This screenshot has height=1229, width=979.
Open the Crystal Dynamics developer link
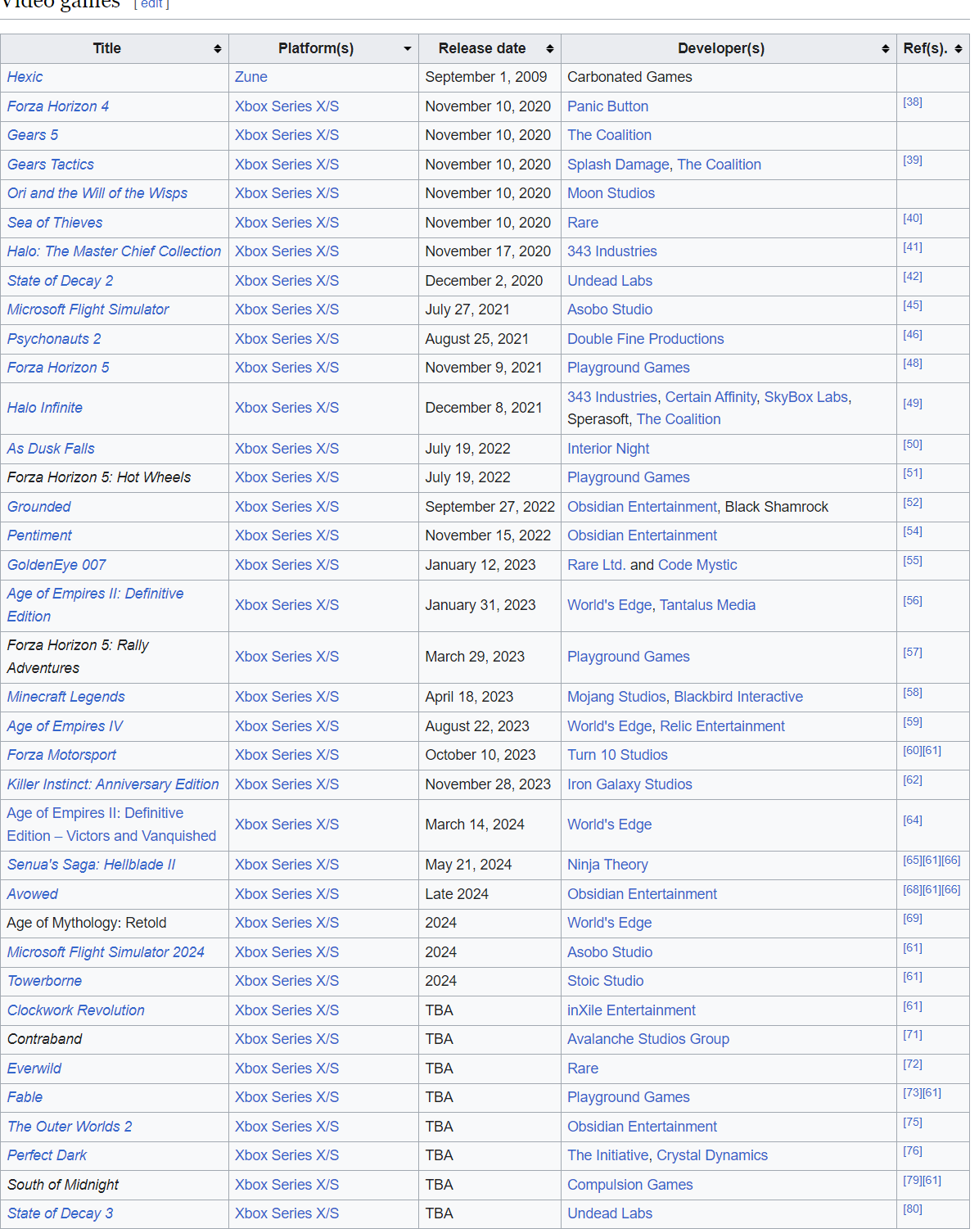[x=711, y=1155]
